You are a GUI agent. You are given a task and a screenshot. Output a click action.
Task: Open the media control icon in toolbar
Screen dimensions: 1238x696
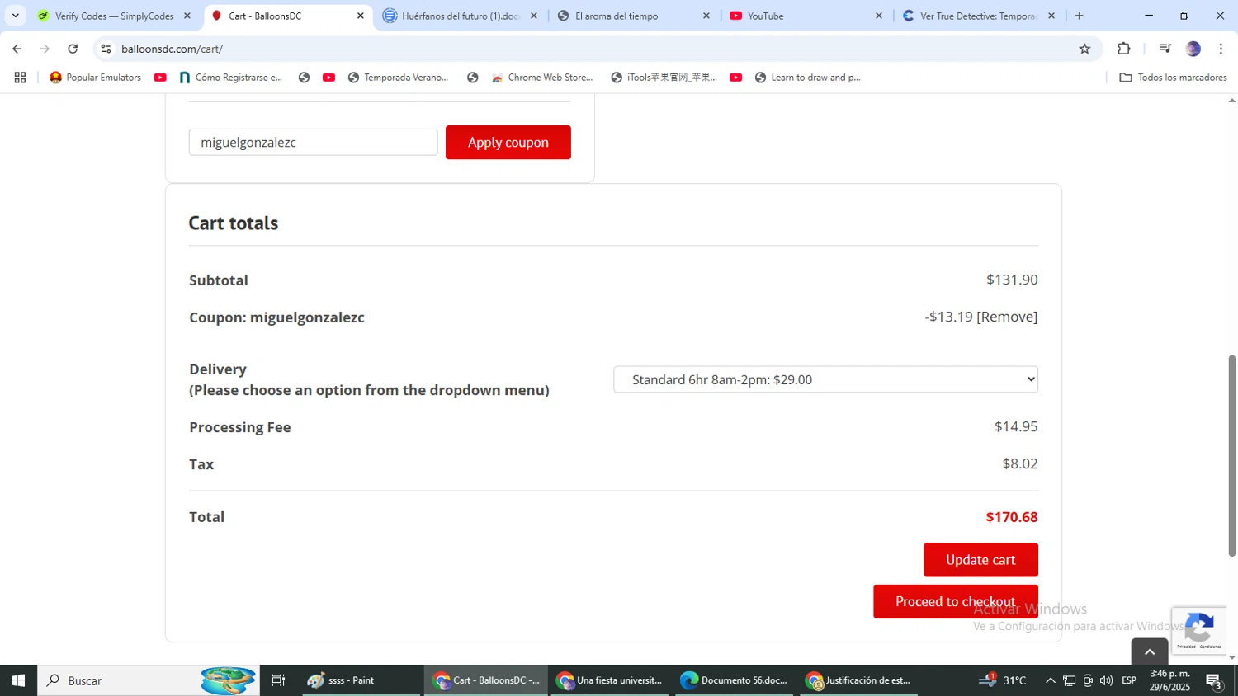click(x=1165, y=49)
